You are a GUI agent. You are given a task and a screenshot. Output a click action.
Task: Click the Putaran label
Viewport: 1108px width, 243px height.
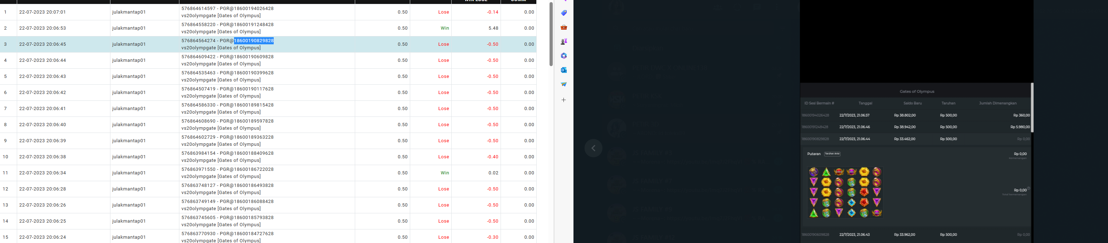click(x=814, y=154)
